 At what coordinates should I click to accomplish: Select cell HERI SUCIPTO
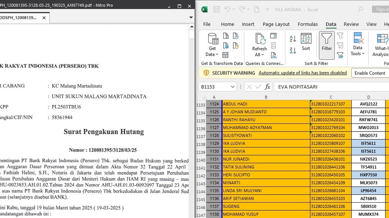[x=266, y=175]
